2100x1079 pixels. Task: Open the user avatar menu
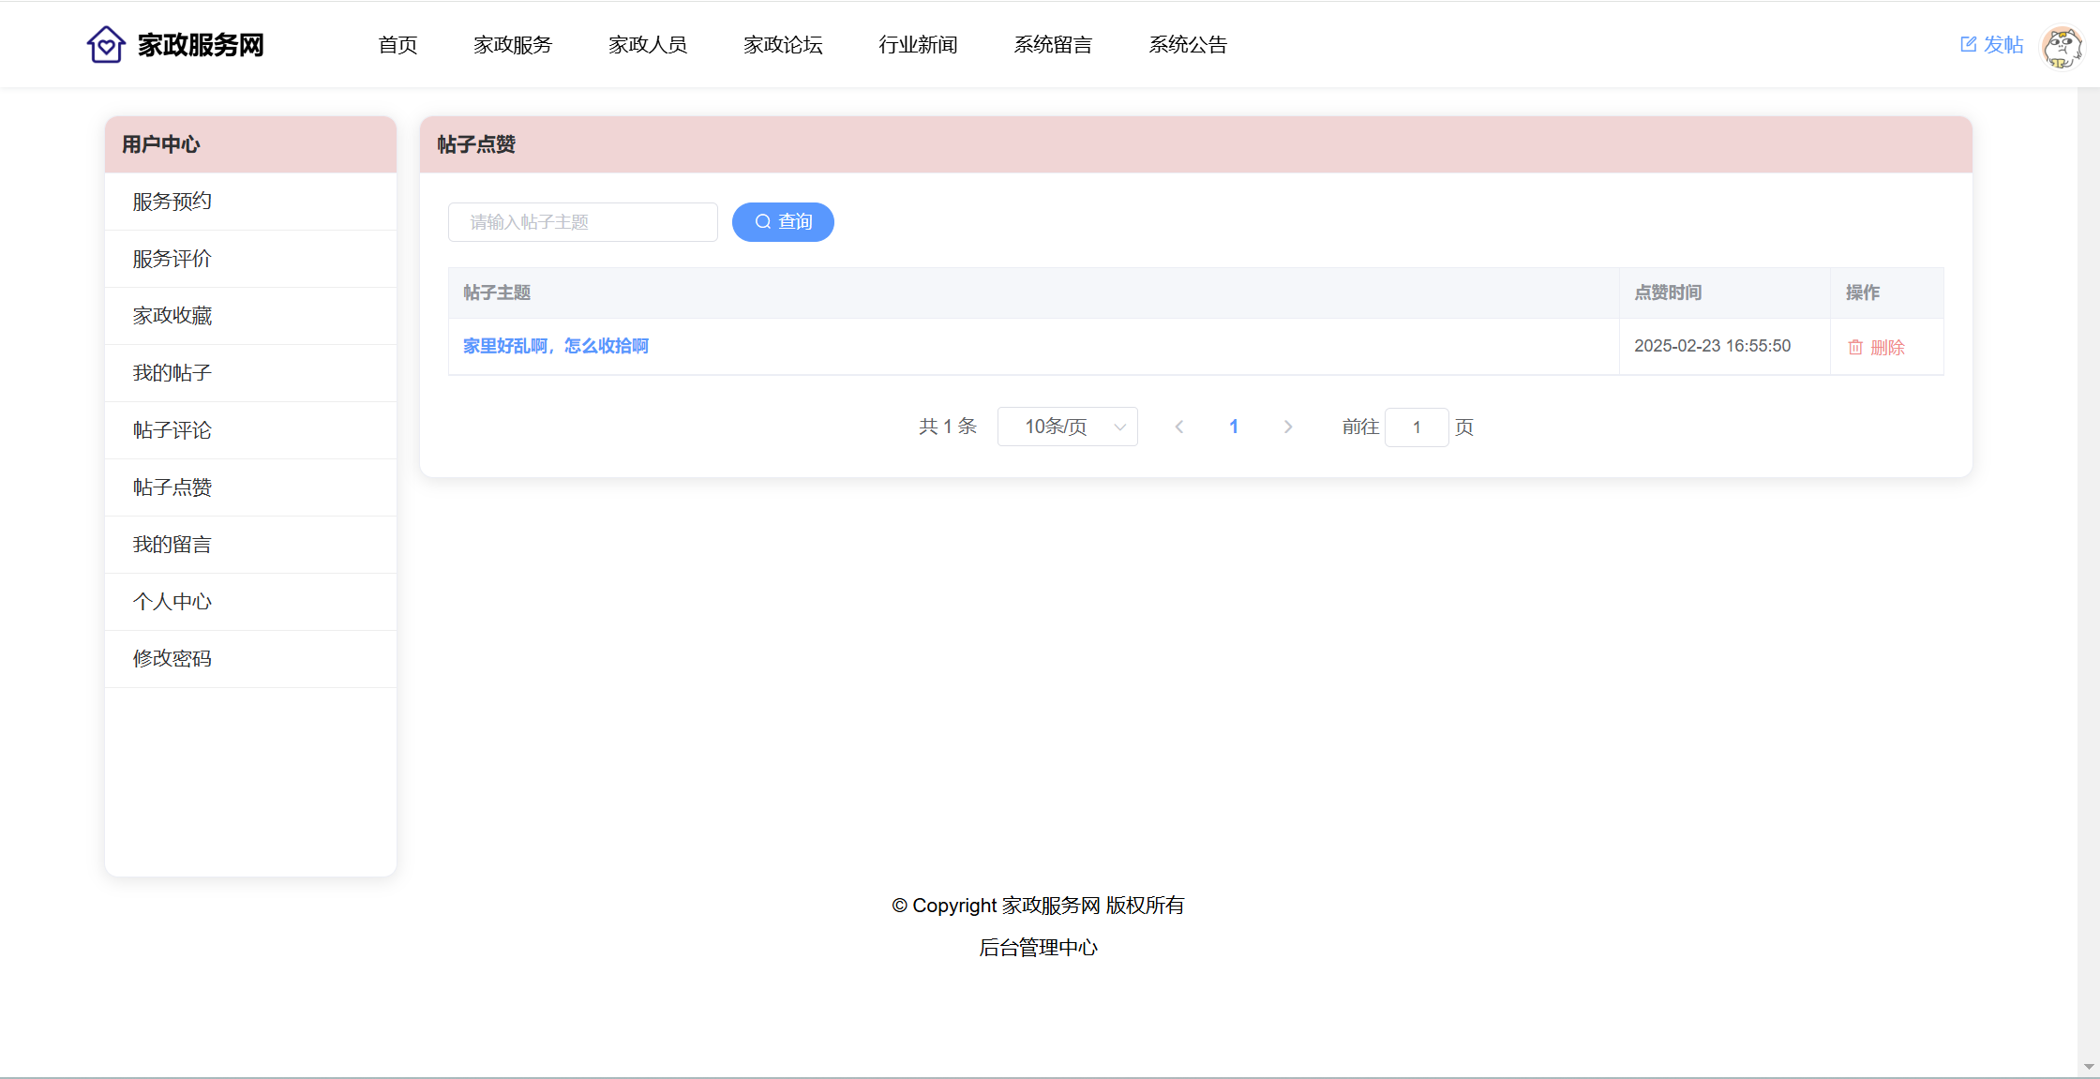2062,46
